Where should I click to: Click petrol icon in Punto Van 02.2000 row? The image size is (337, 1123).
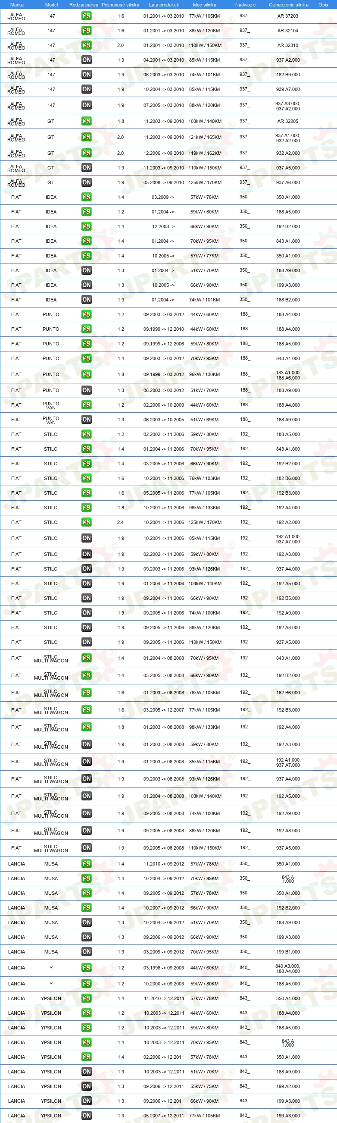point(87,405)
